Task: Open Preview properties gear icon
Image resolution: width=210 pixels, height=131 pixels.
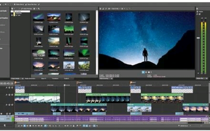Action: (x=100, y=9)
